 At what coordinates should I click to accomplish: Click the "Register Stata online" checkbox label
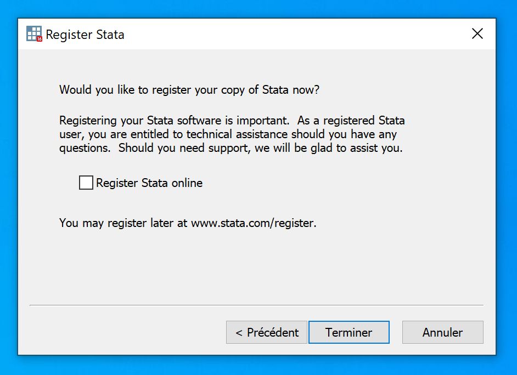point(149,183)
